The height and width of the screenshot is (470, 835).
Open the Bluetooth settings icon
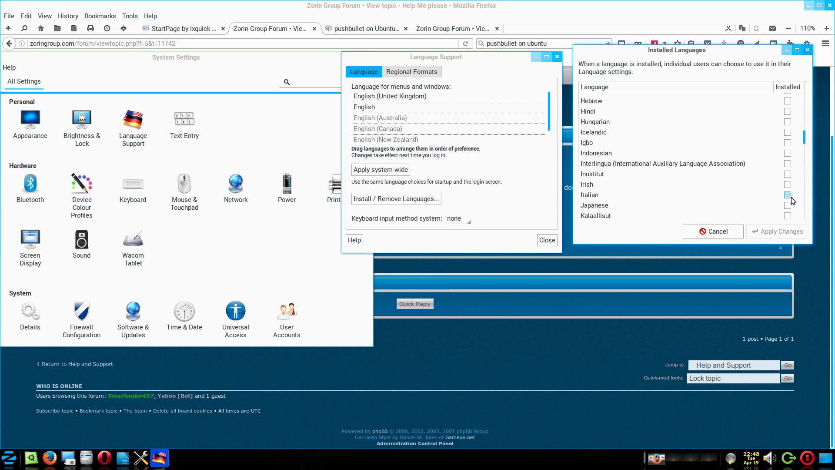[30, 184]
